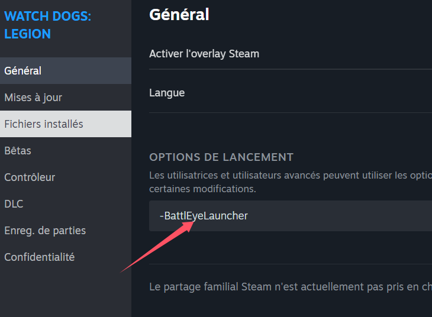The height and width of the screenshot is (317, 432).
Task: Click the Général page heading
Action: (x=179, y=14)
